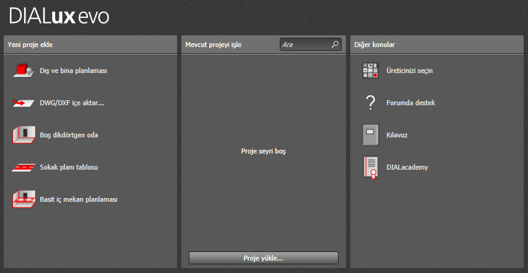This screenshot has height=273, width=528.
Task: Click the Diğer konular header
Action: click(374, 45)
